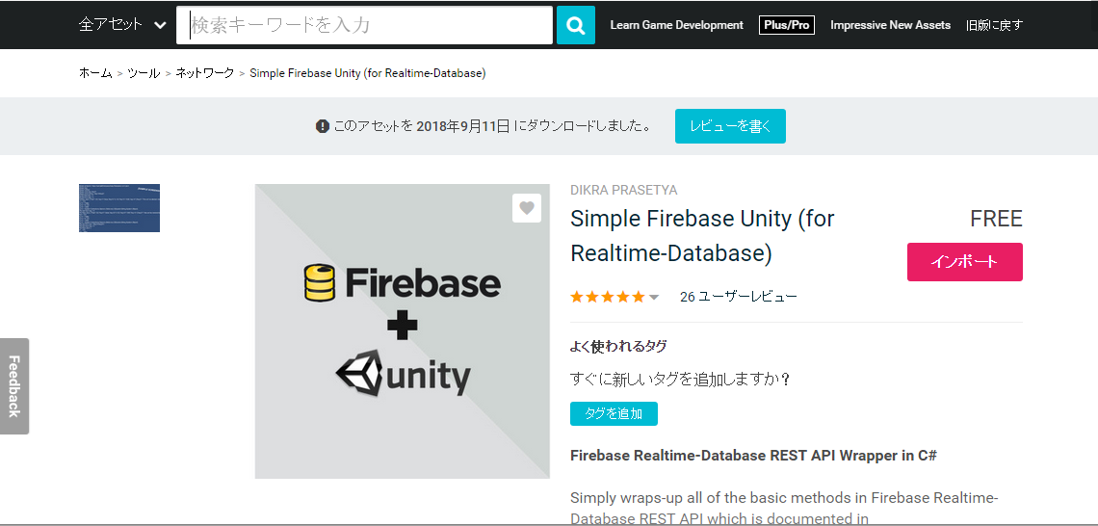Open the ツール breadcrumb link

point(144,73)
